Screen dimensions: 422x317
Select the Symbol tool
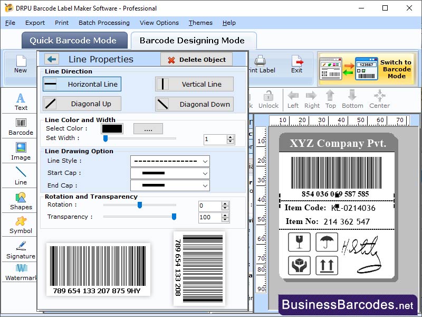point(21,225)
